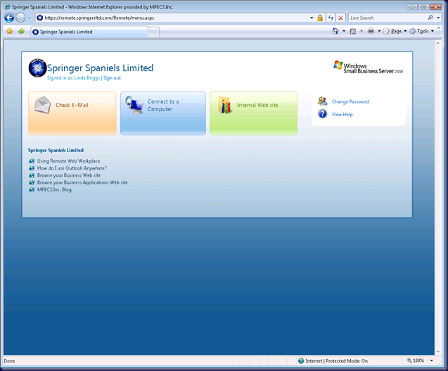Click the Springer Spaniels Limited section heading

pyautogui.click(x=56, y=150)
